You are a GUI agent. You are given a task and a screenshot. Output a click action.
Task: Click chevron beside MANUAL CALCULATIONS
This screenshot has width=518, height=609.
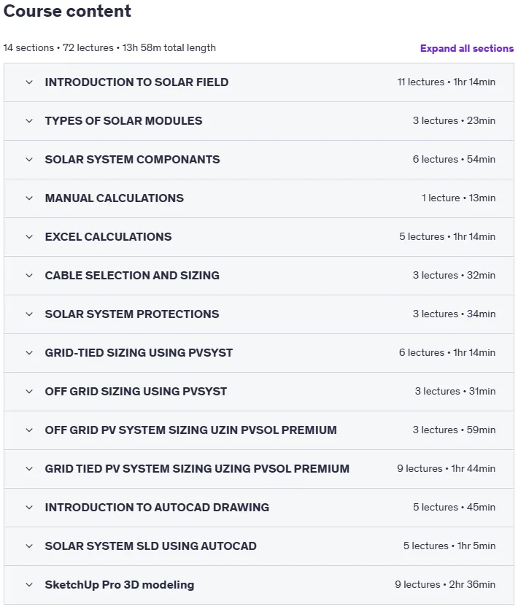29,198
